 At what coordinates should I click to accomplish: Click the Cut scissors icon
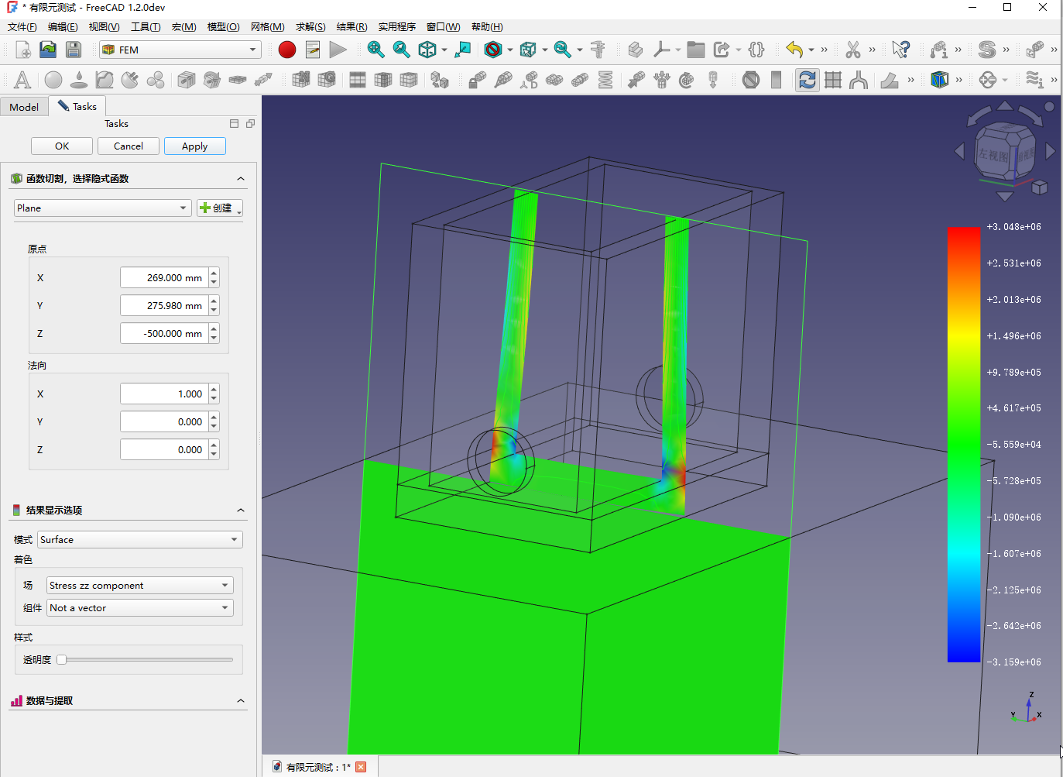(x=852, y=50)
